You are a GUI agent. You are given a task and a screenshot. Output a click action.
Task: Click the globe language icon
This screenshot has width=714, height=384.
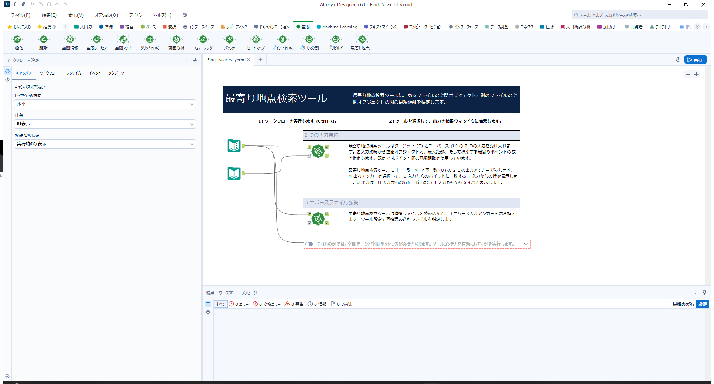185,15
